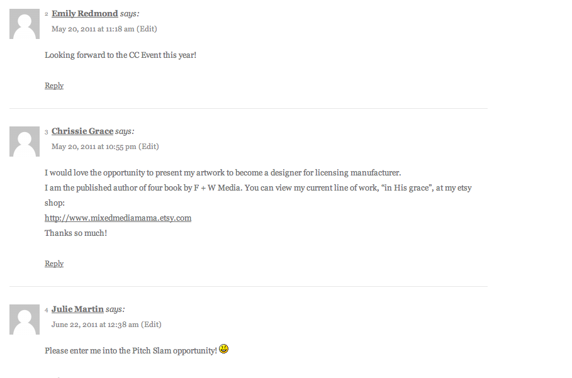Reply to Chrissie Grace's comment
572x378 pixels.
point(54,263)
